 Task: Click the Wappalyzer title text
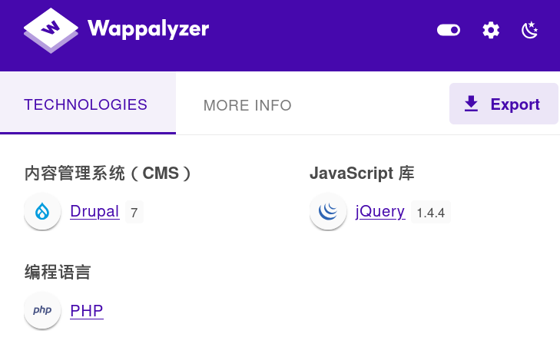(x=148, y=29)
